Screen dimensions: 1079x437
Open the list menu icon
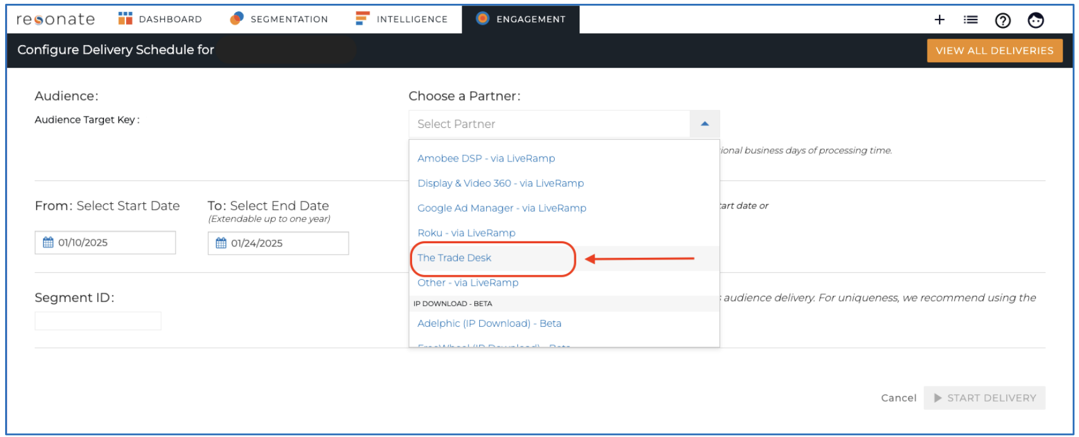971,20
